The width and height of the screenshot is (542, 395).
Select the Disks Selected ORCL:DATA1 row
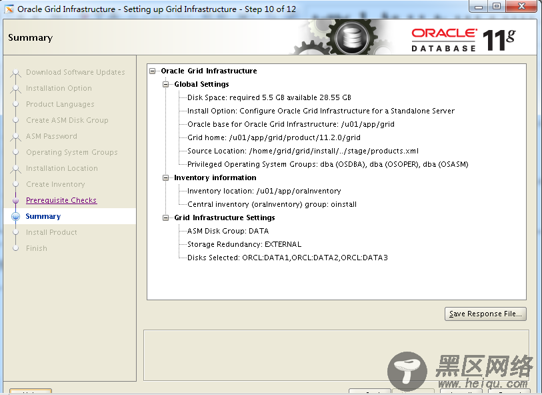click(287, 258)
